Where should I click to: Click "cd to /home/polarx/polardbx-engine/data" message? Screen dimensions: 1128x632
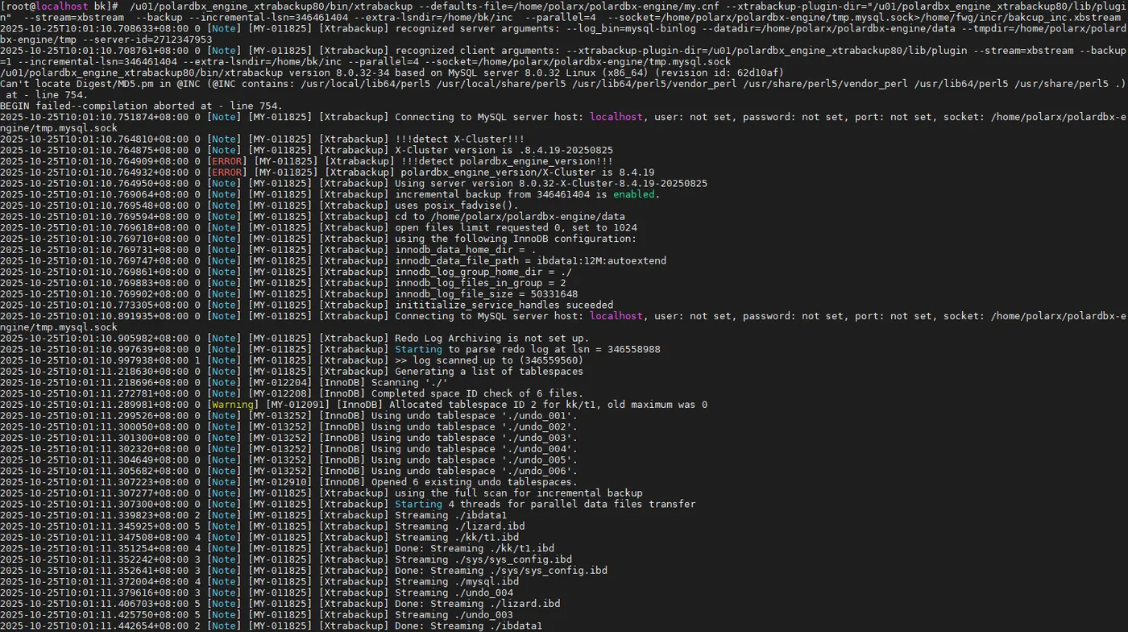pyautogui.click(x=510, y=217)
